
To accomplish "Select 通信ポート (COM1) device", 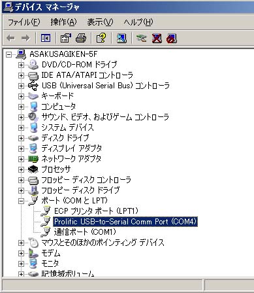I will (85, 232).
